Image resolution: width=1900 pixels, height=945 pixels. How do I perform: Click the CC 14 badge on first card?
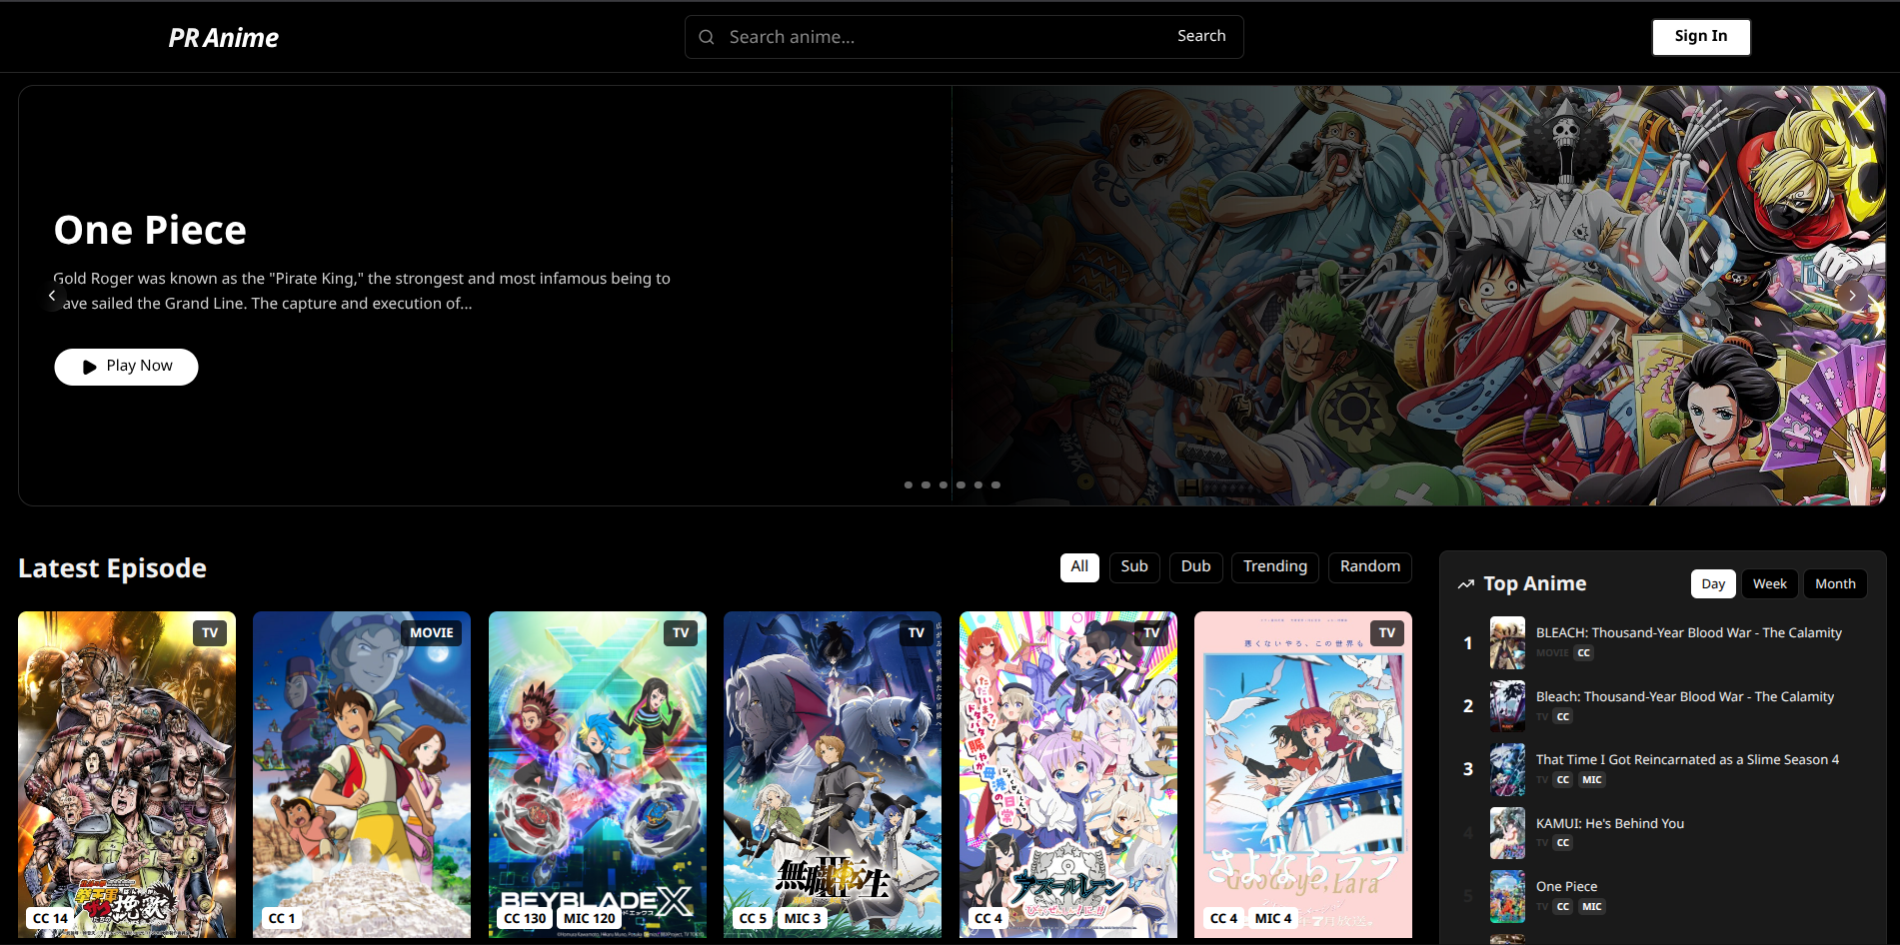[x=50, y=918]
